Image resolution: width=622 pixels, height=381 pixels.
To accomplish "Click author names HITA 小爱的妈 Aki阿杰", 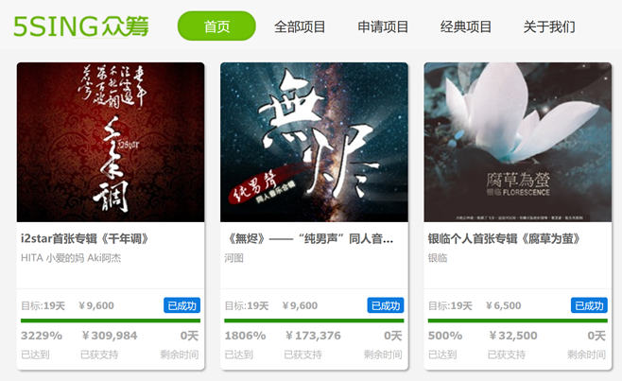I will tap(71, 258).
